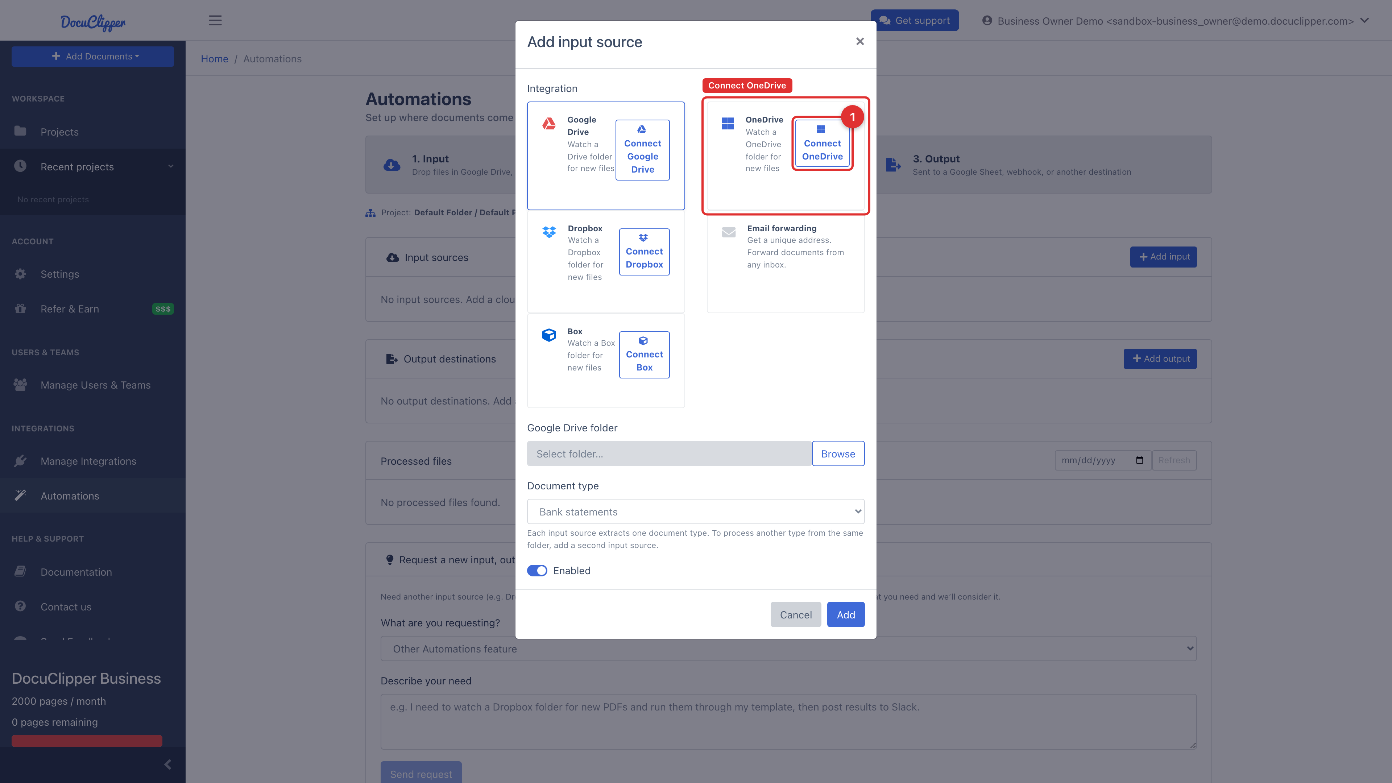Open Settings in the sidebar
1392x783 pixels.
point(93,274)
